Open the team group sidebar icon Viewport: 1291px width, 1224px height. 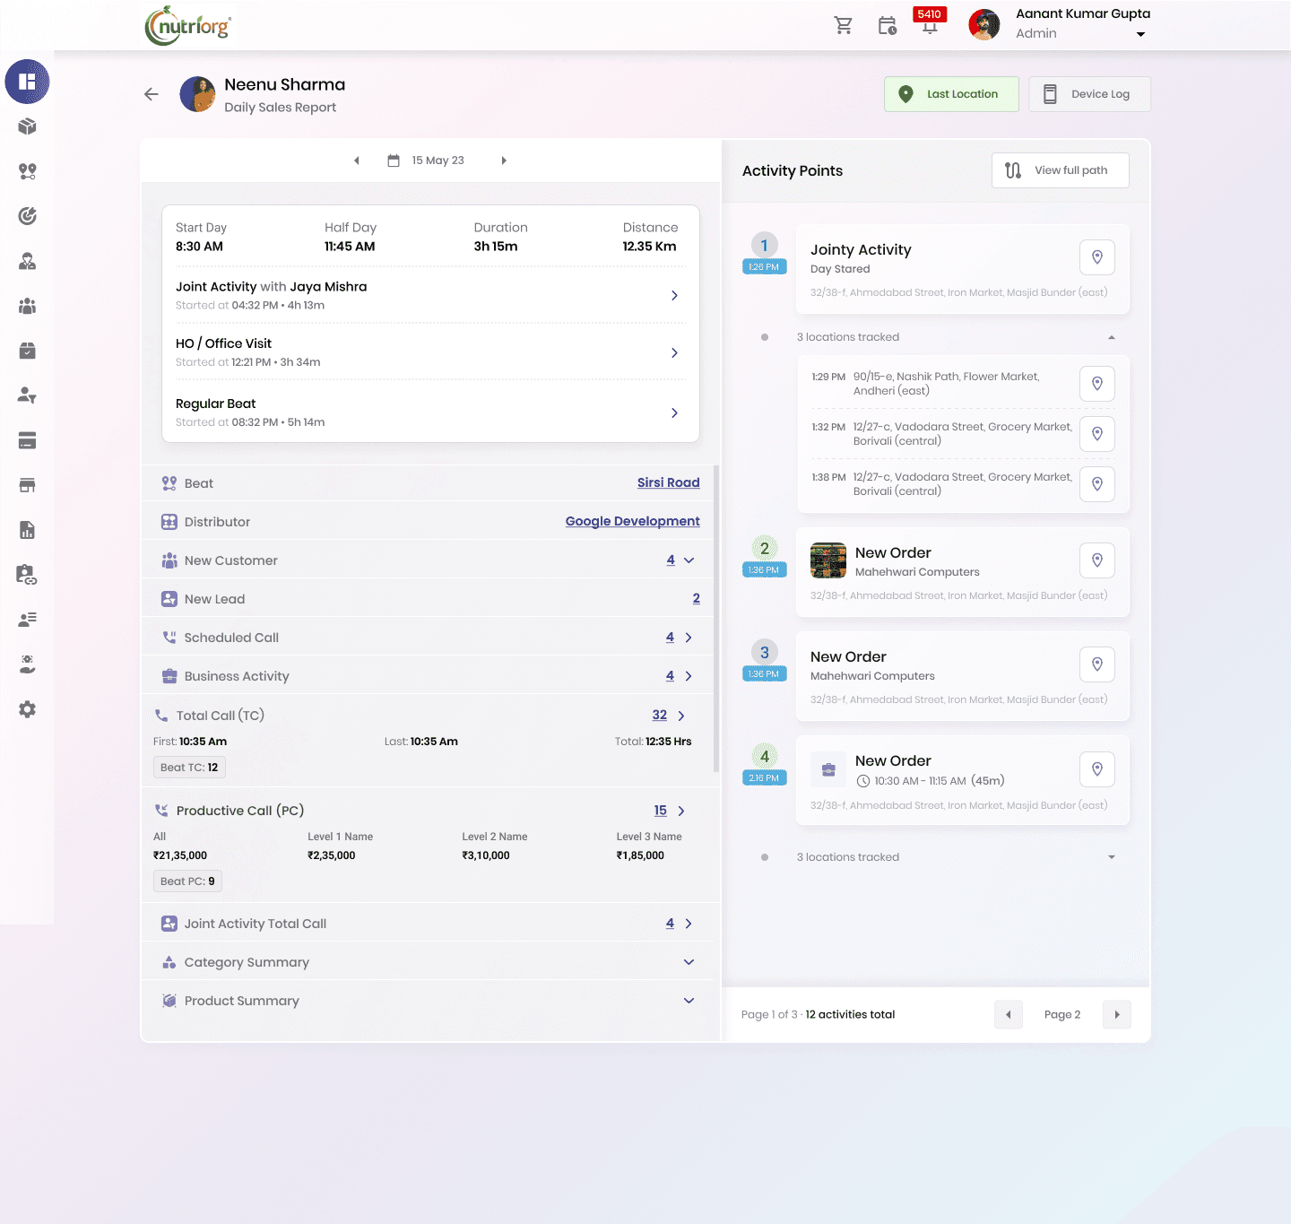coord(28,306)
